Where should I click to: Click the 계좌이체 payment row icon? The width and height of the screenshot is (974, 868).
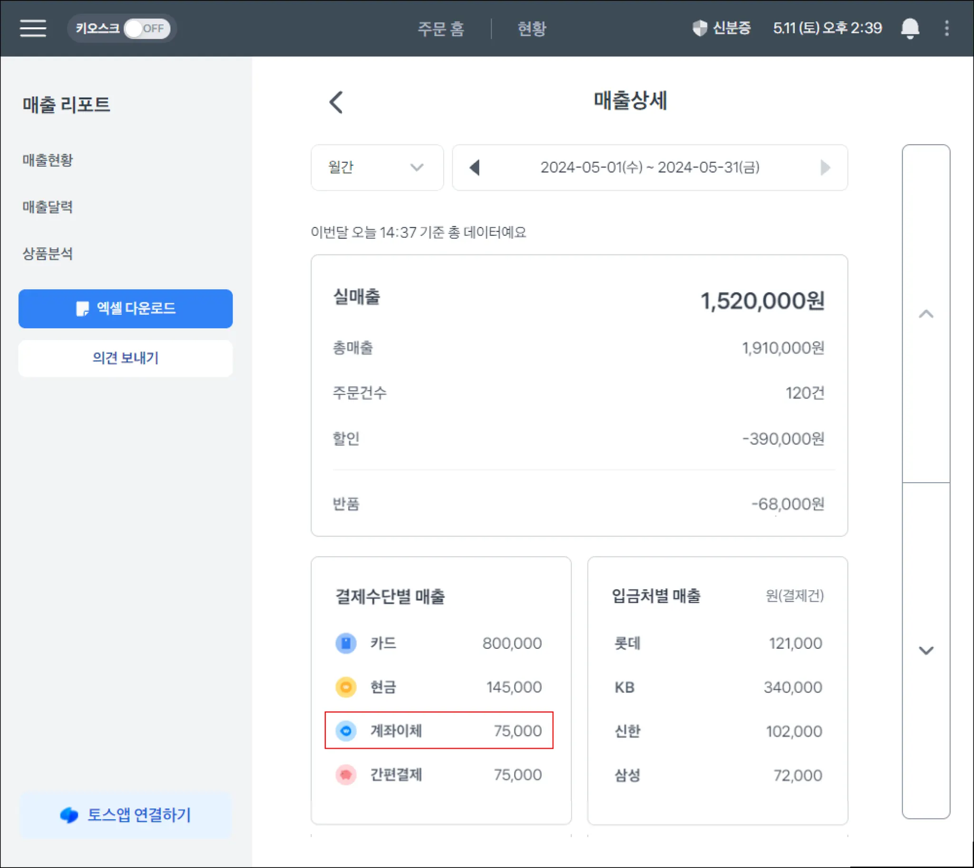point(346,731)
